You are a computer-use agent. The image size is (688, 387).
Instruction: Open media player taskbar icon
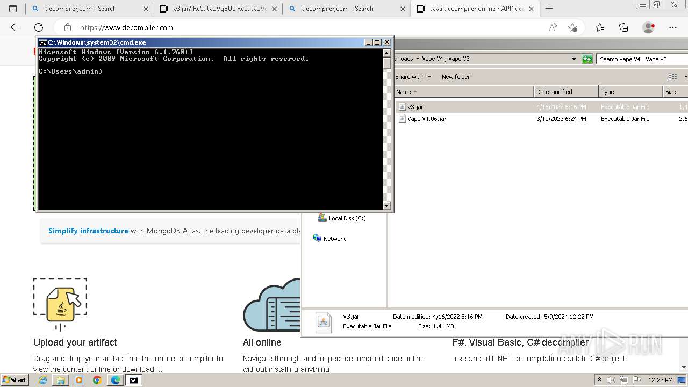(79, 380)
